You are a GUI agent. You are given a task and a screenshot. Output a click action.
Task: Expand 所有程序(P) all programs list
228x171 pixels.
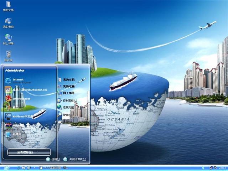tap(29, 152)
